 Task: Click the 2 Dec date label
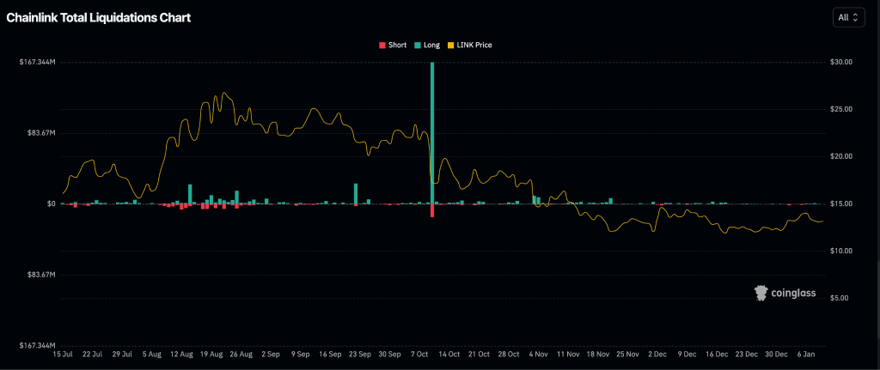click(x=657, y=355)
